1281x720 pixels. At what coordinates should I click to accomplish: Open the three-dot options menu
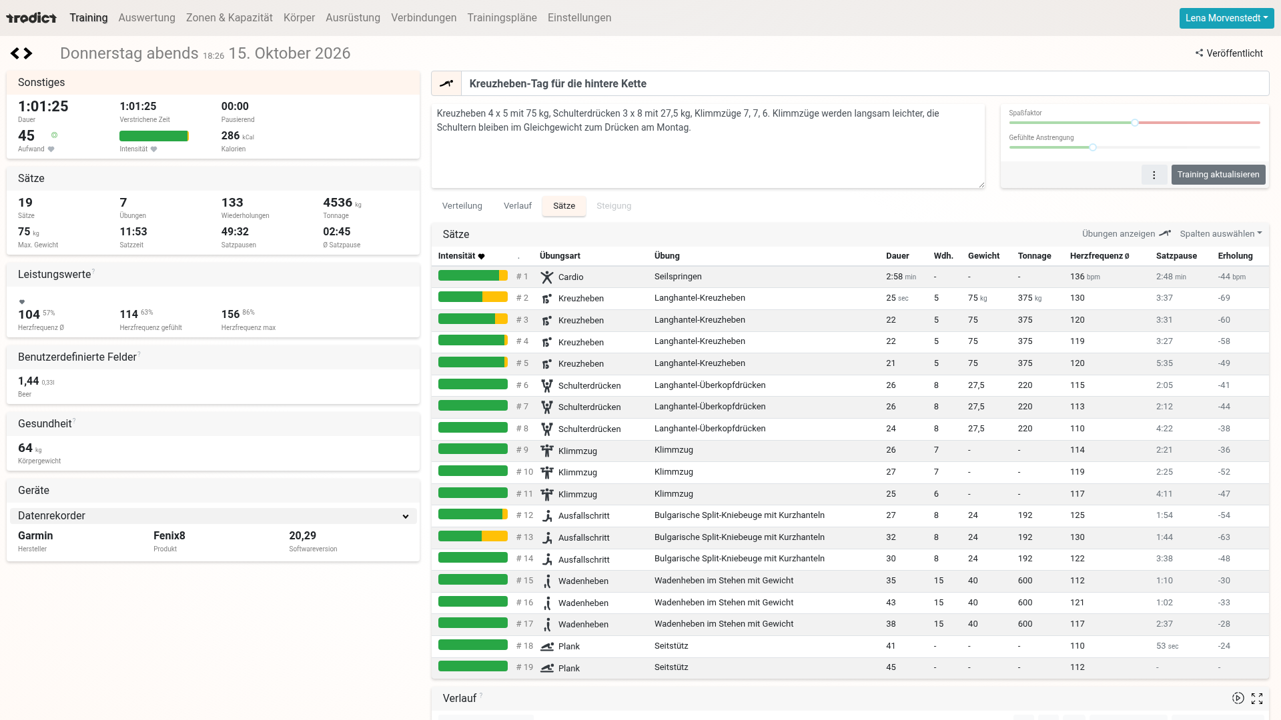click(1154, 175)
